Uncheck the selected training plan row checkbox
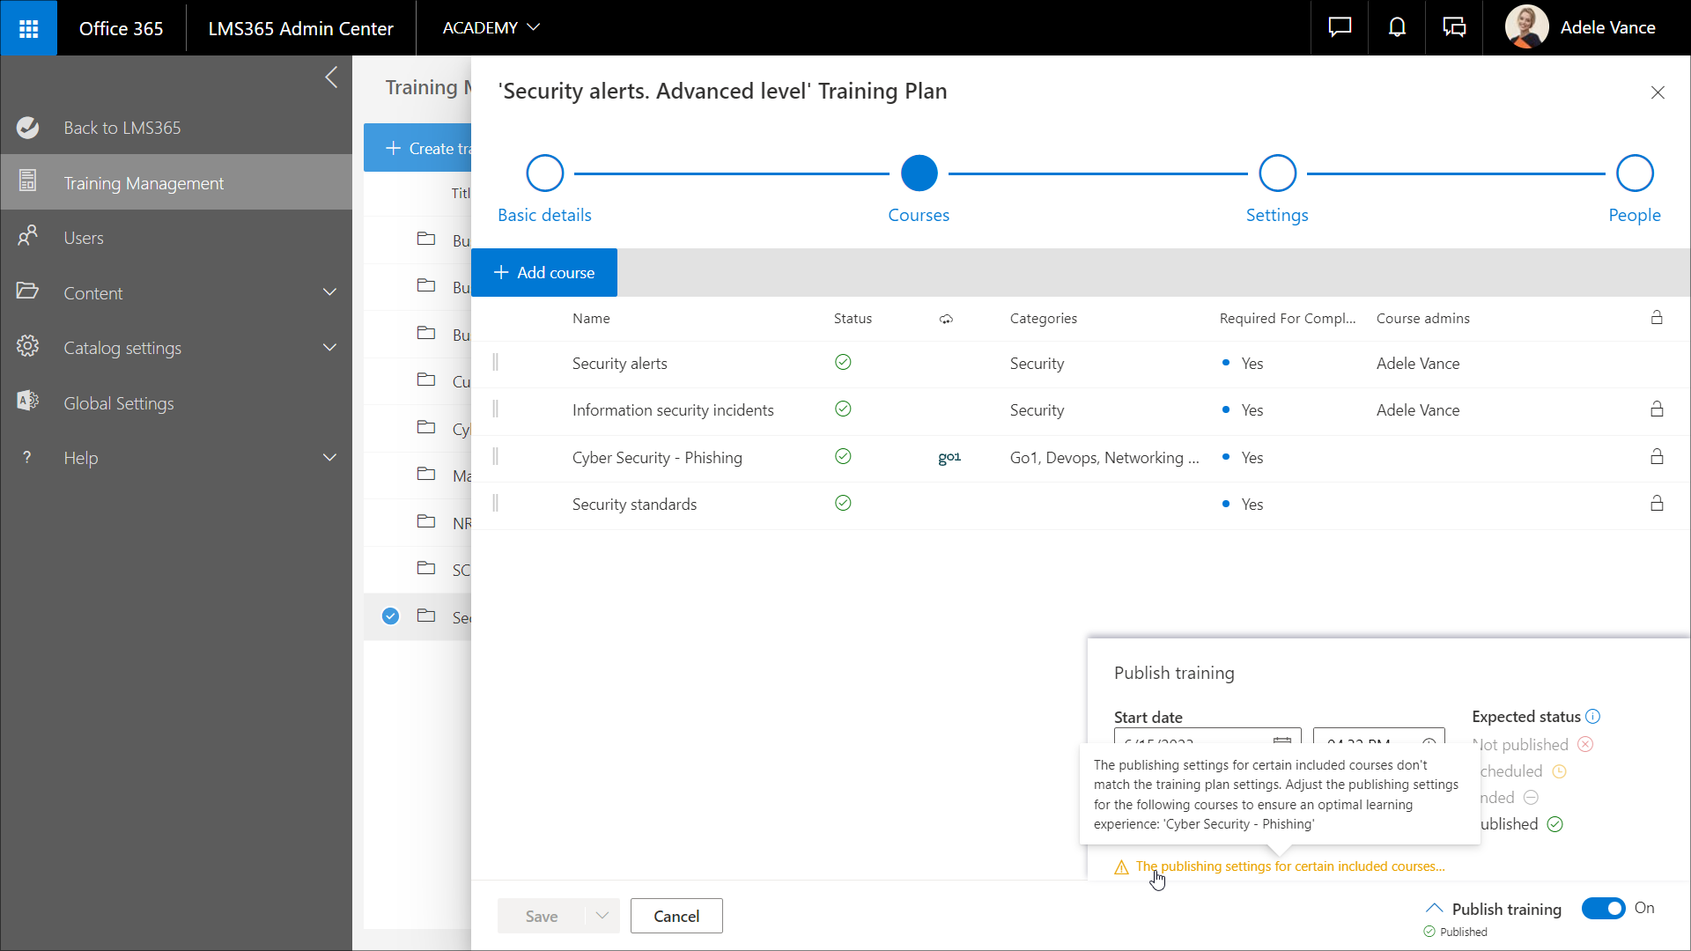The image size is (1691, 951). point(391,616)
